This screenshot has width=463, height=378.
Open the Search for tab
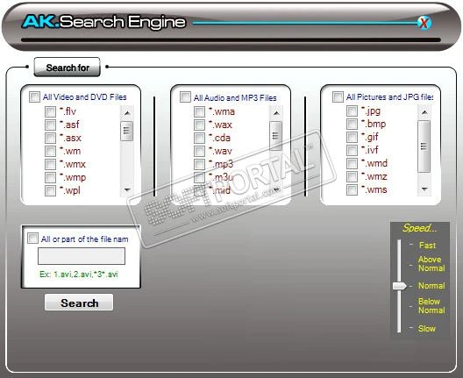pyautogui.click(x=68, y=68)
